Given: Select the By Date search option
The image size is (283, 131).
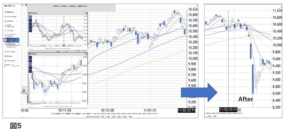Looking at the screenshot, I should [12, 44].
